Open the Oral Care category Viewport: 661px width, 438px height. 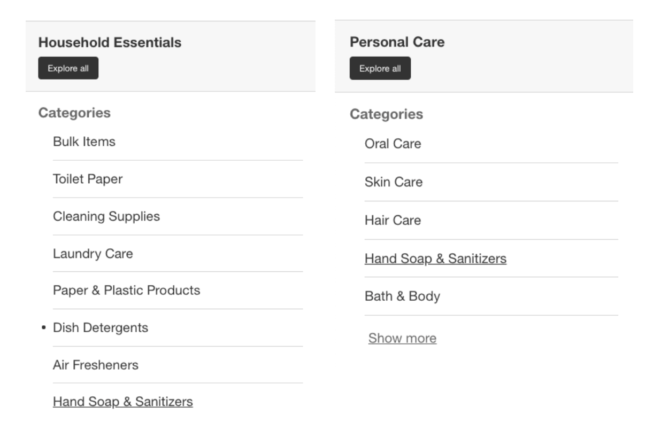(393, 144)
